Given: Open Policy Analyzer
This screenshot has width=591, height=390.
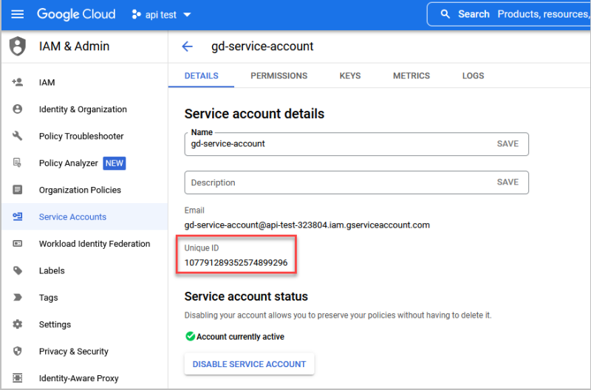Looking at the screenshot, I should [x=68, y=163].
